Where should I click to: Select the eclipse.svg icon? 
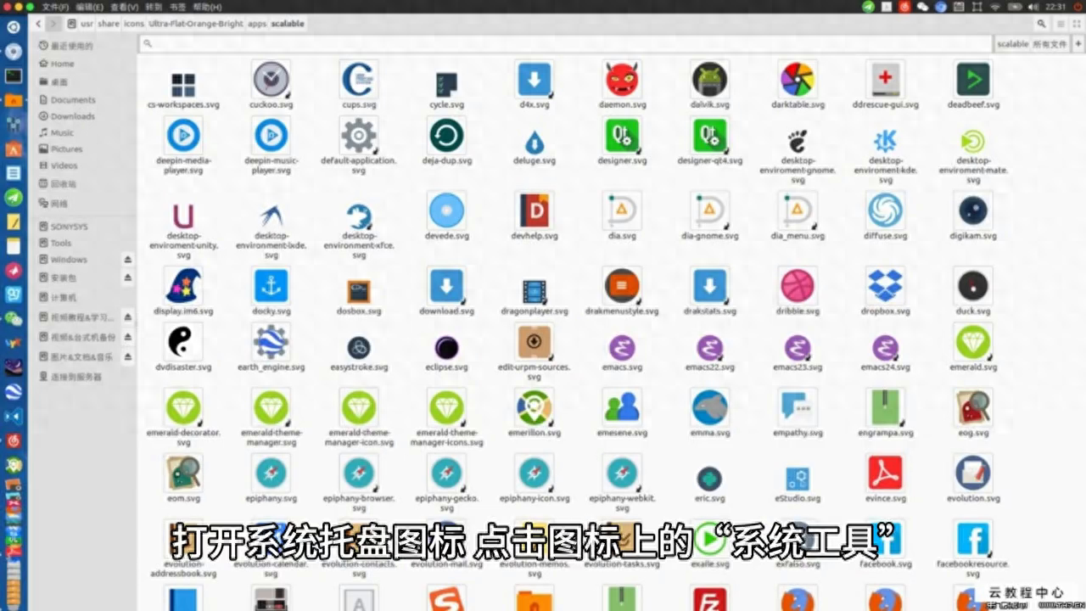tap(446, 347)
